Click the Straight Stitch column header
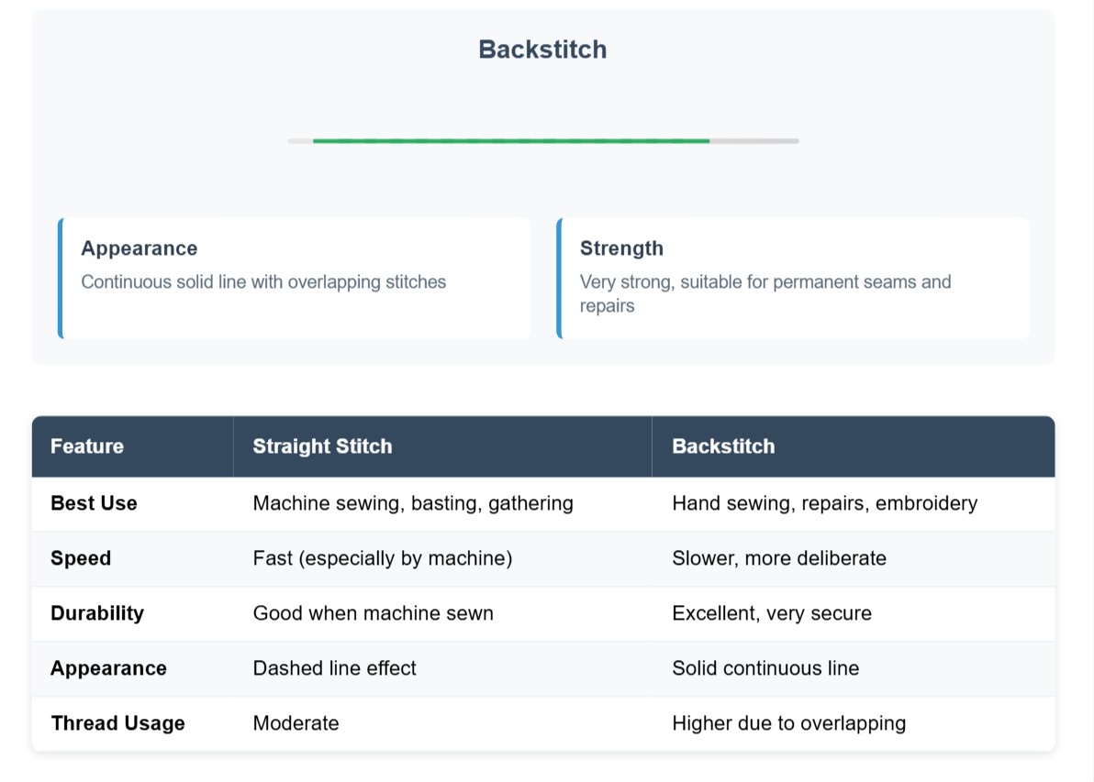Screen dimensions: 1094x782 click(322, 446)
